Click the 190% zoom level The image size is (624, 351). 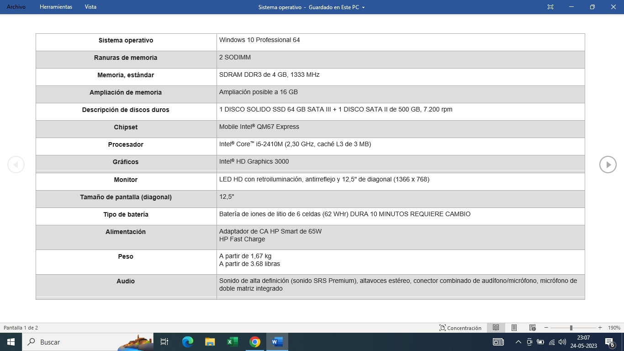coord(614,328)
